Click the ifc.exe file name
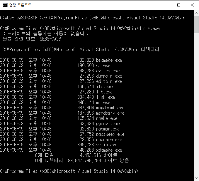The image size is (199, 181). tap(105, 87)
